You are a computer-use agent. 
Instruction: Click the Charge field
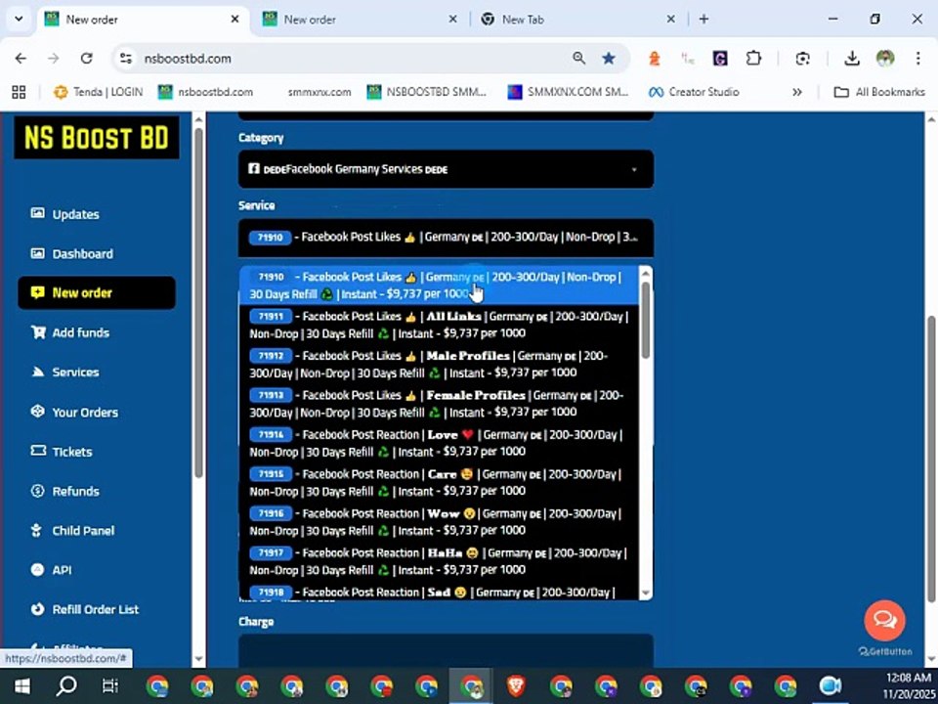446,651
